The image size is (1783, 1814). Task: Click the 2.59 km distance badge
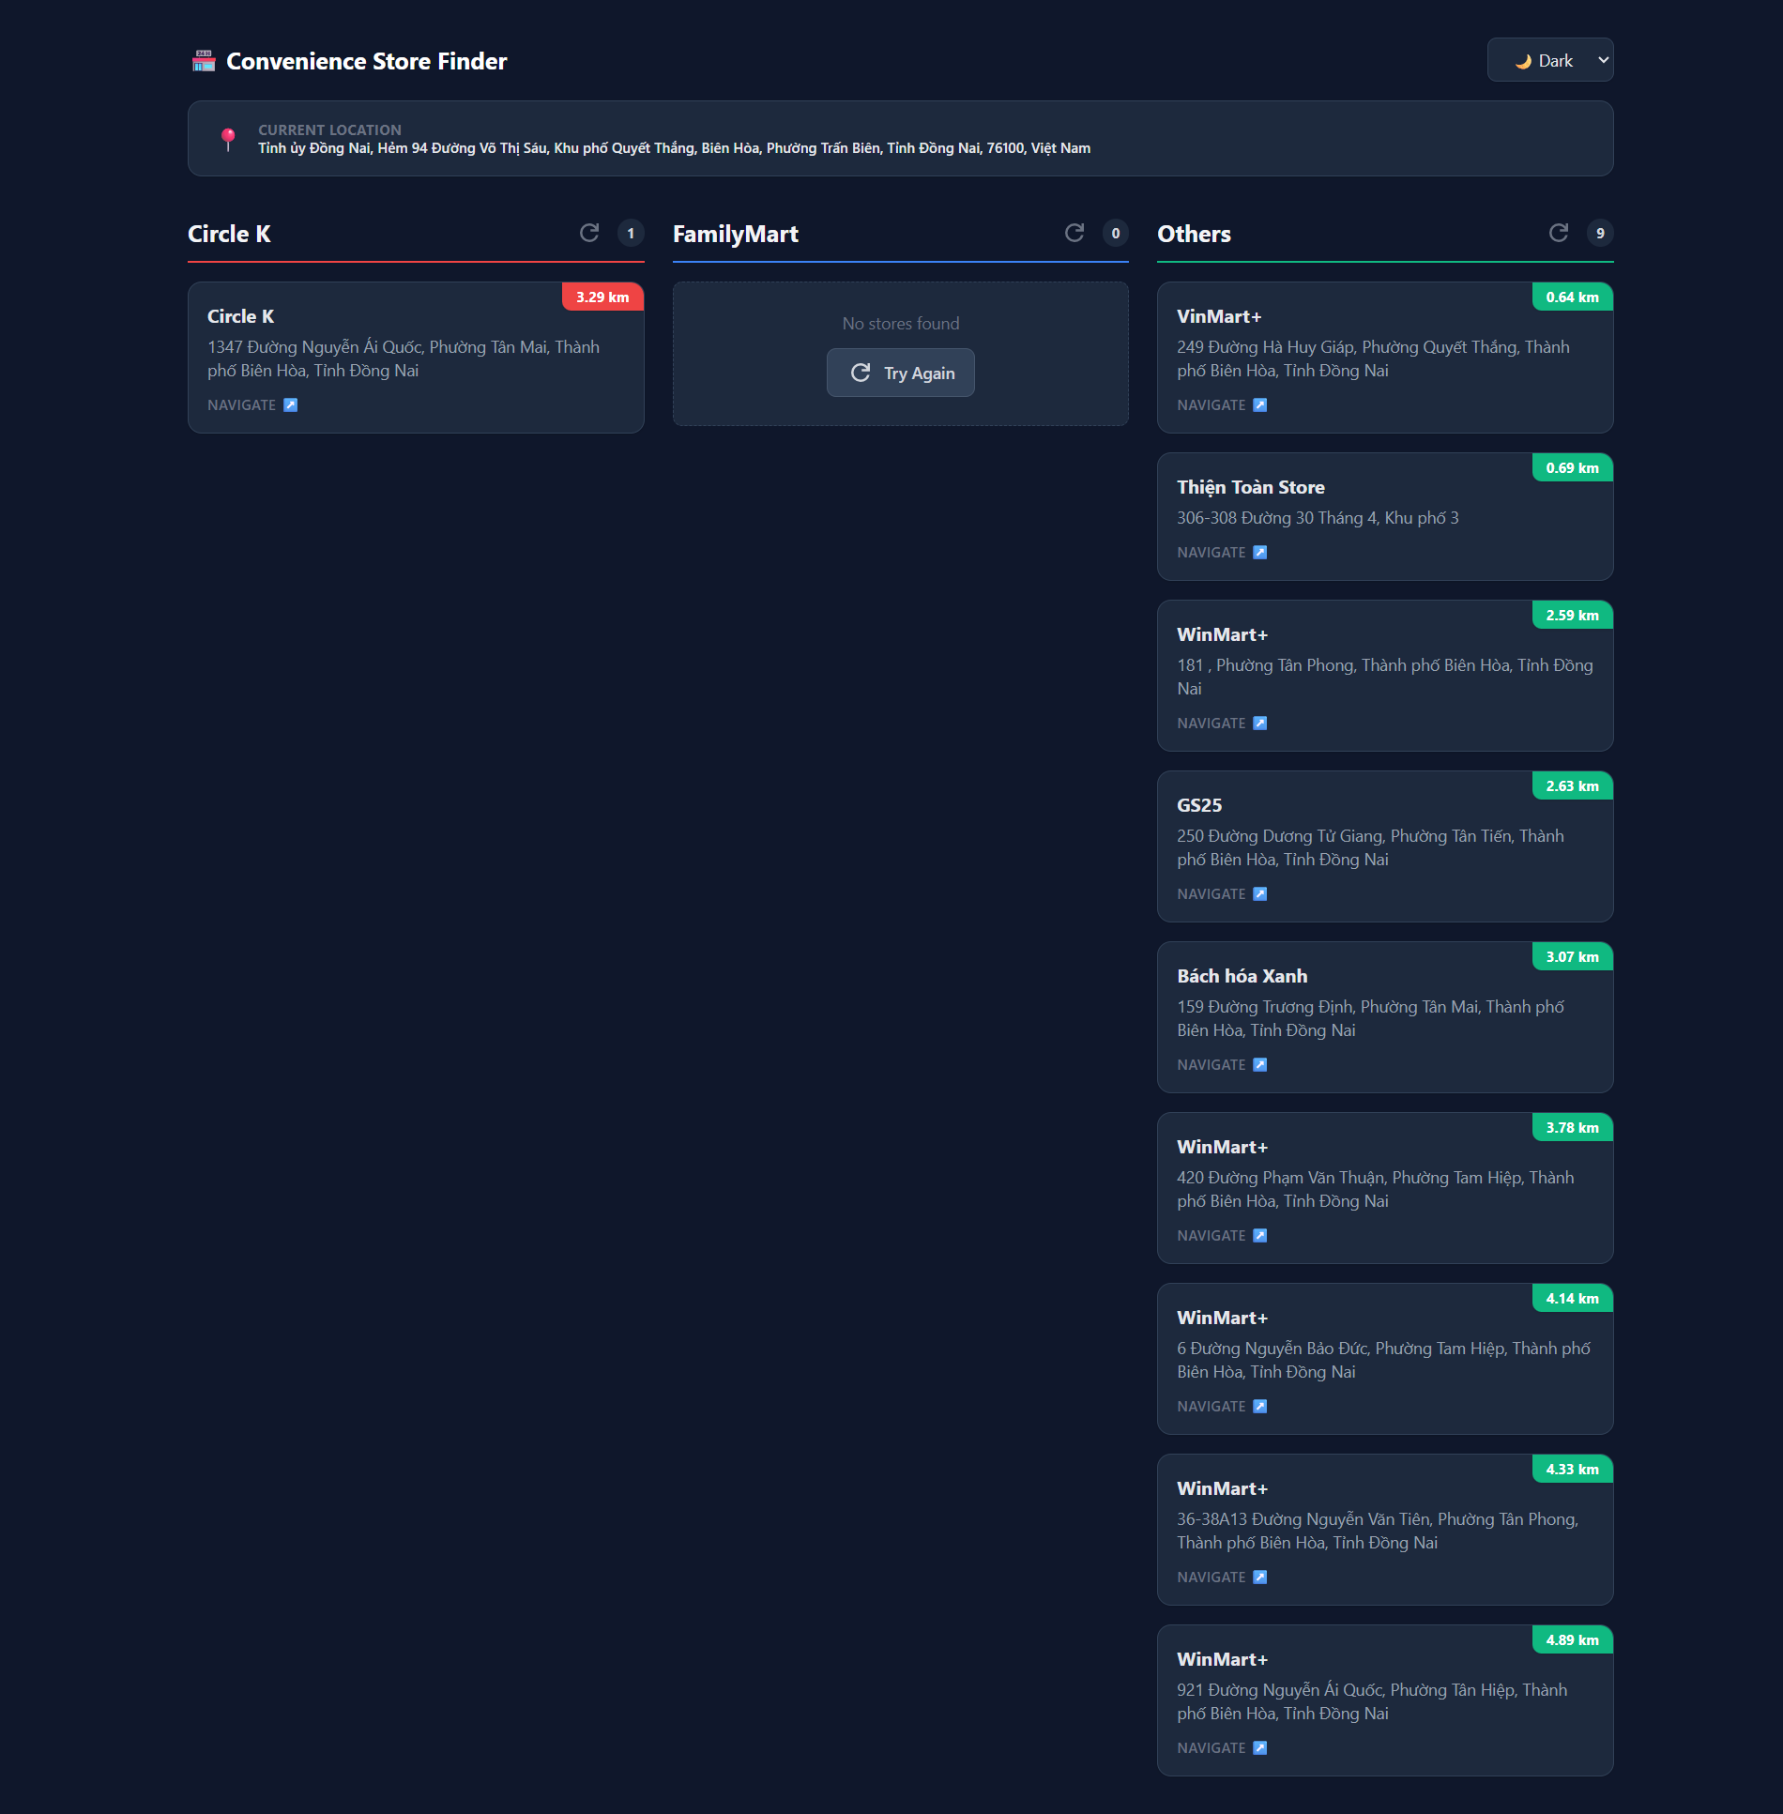pos(1573,615)
